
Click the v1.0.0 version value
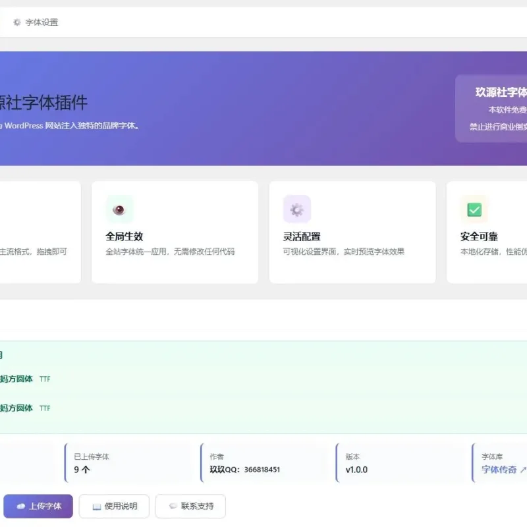coord(356,470)
